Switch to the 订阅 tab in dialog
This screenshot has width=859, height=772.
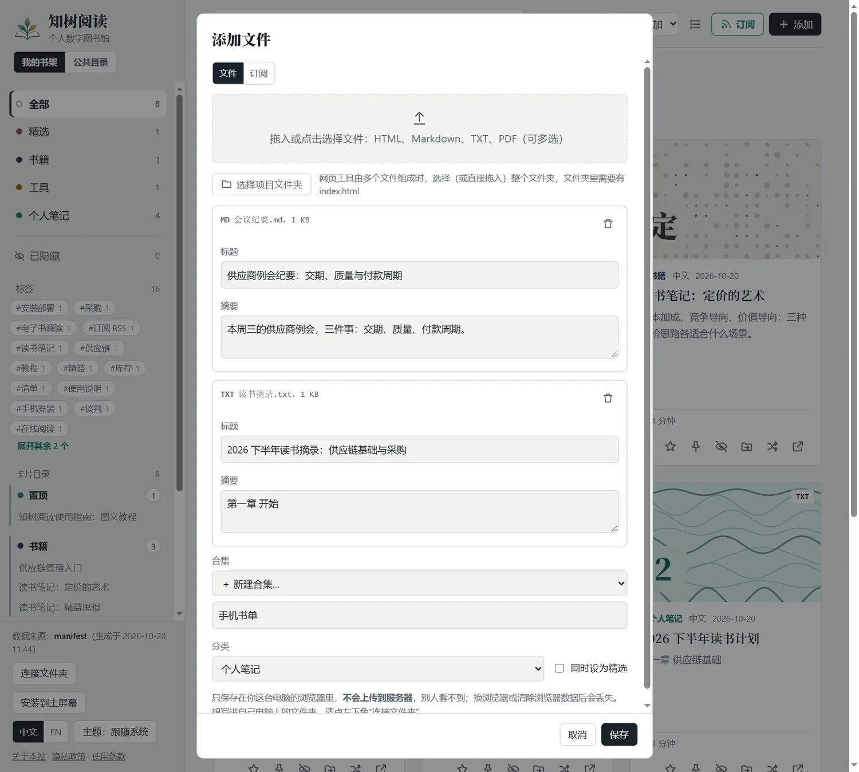click(259, 73)
